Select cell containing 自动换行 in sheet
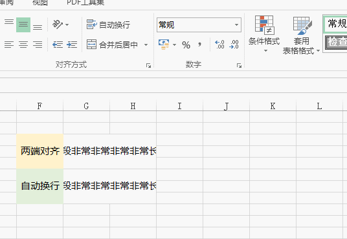This screenshot has width=347, height=239. tap(40, 186)
